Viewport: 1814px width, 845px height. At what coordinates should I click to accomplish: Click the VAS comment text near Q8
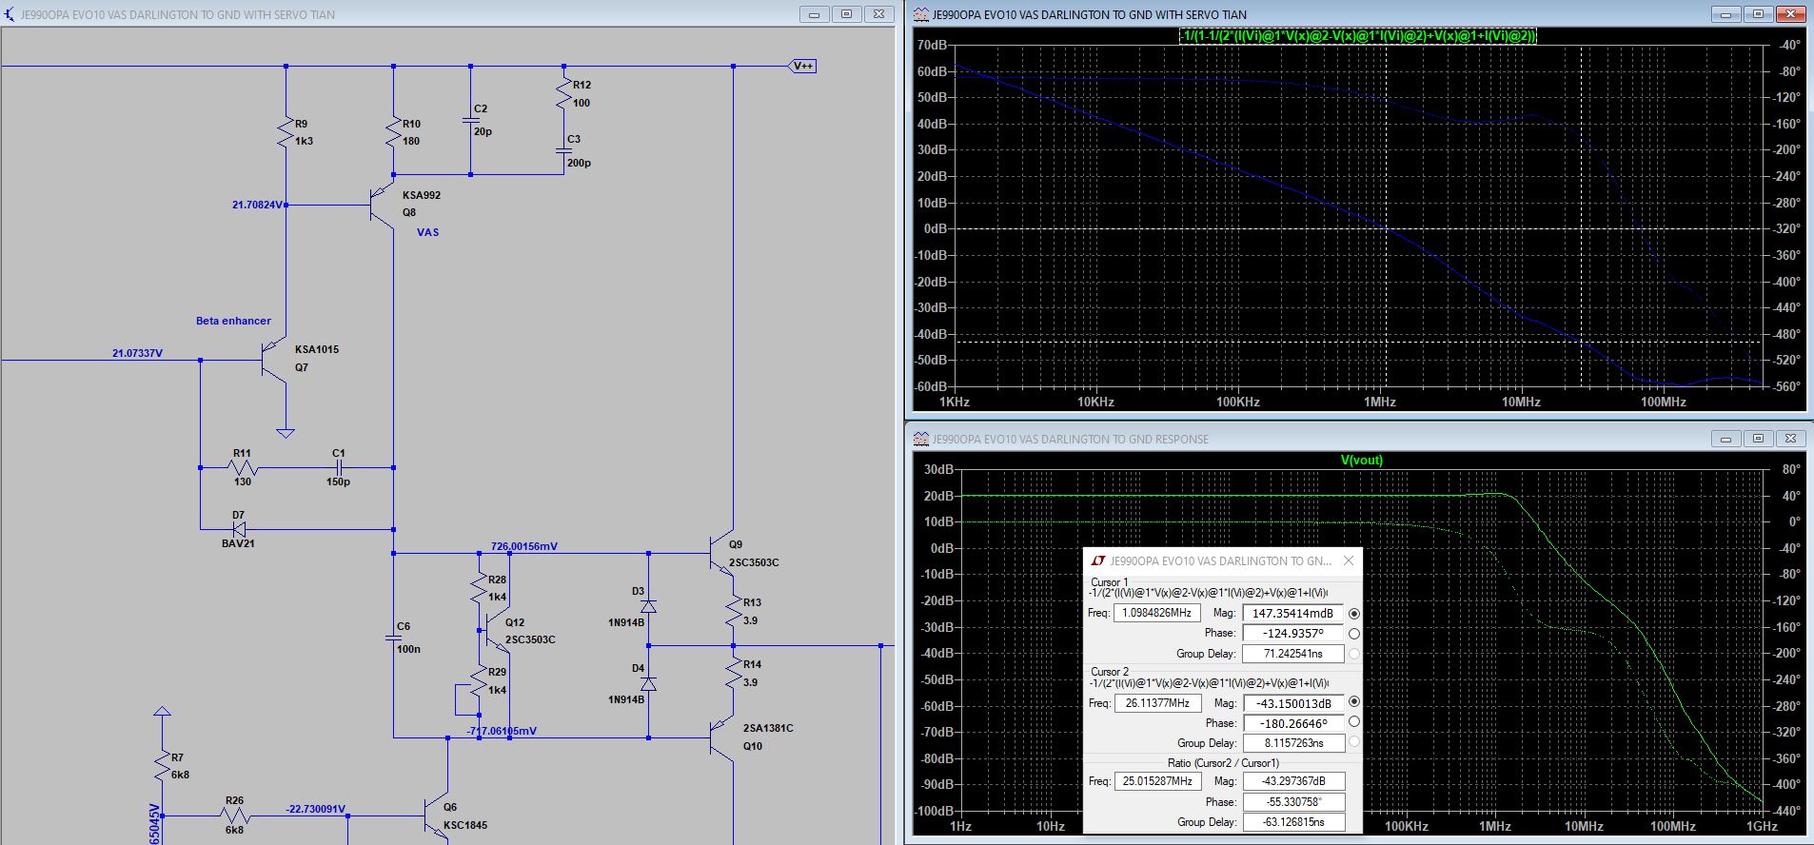pyautogui.click(x=427, y=232)
